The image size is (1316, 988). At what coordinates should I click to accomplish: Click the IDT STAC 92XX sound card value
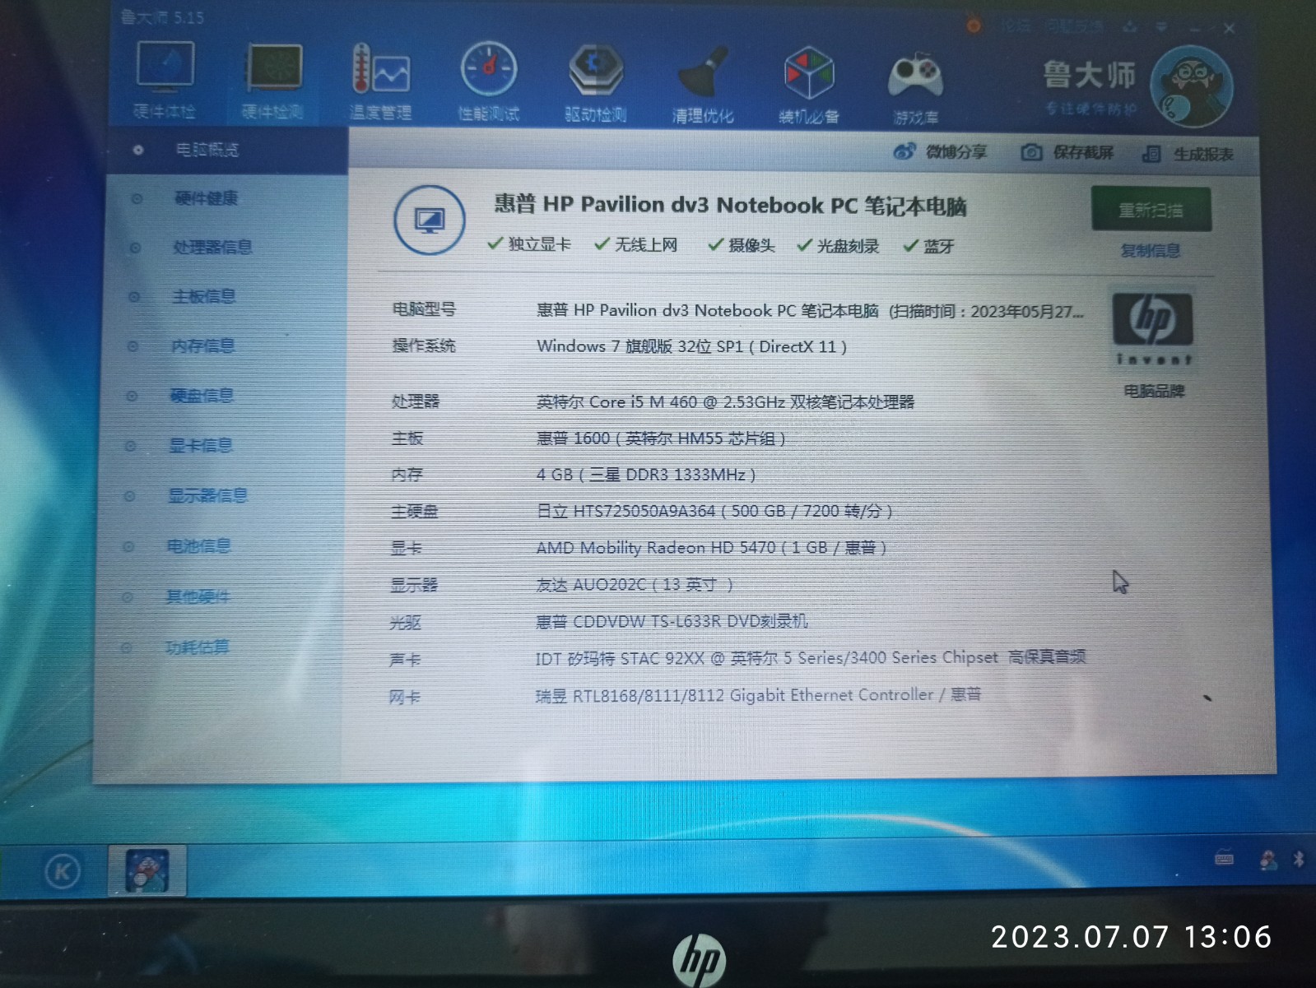[811, 657]
